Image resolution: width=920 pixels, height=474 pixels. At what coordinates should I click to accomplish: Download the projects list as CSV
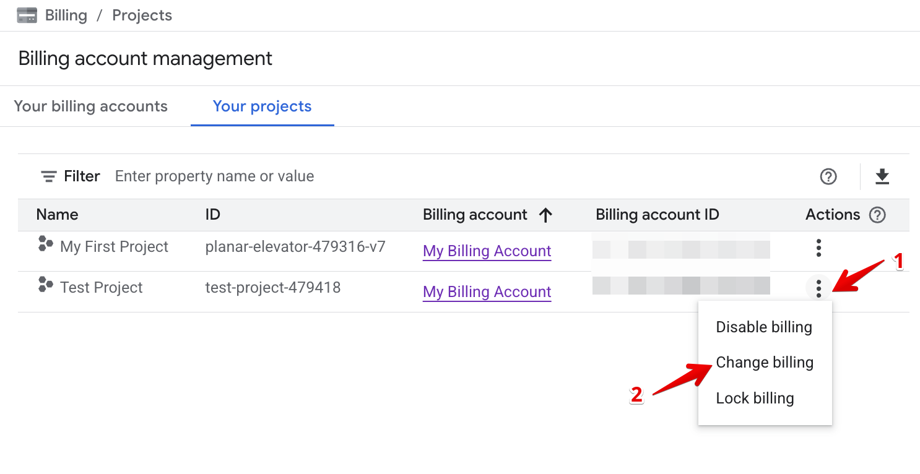[x=882, y=177]
